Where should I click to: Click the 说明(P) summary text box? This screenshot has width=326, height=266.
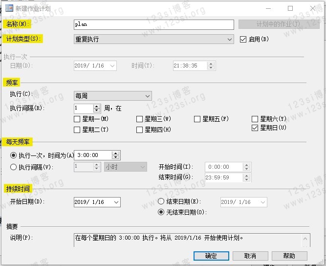(192, 240)
